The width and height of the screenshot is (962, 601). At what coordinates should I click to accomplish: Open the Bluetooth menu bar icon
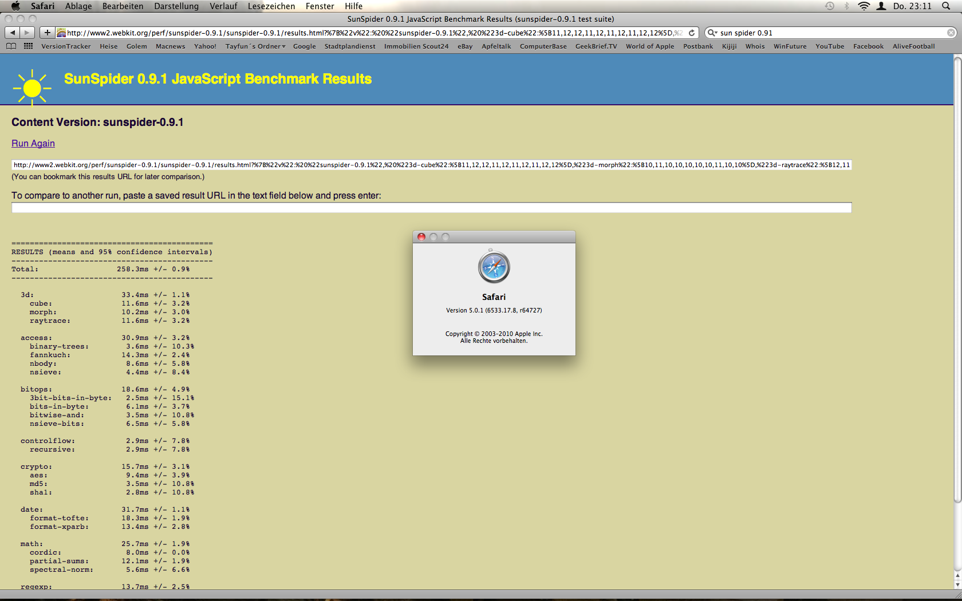coord(846,6)
